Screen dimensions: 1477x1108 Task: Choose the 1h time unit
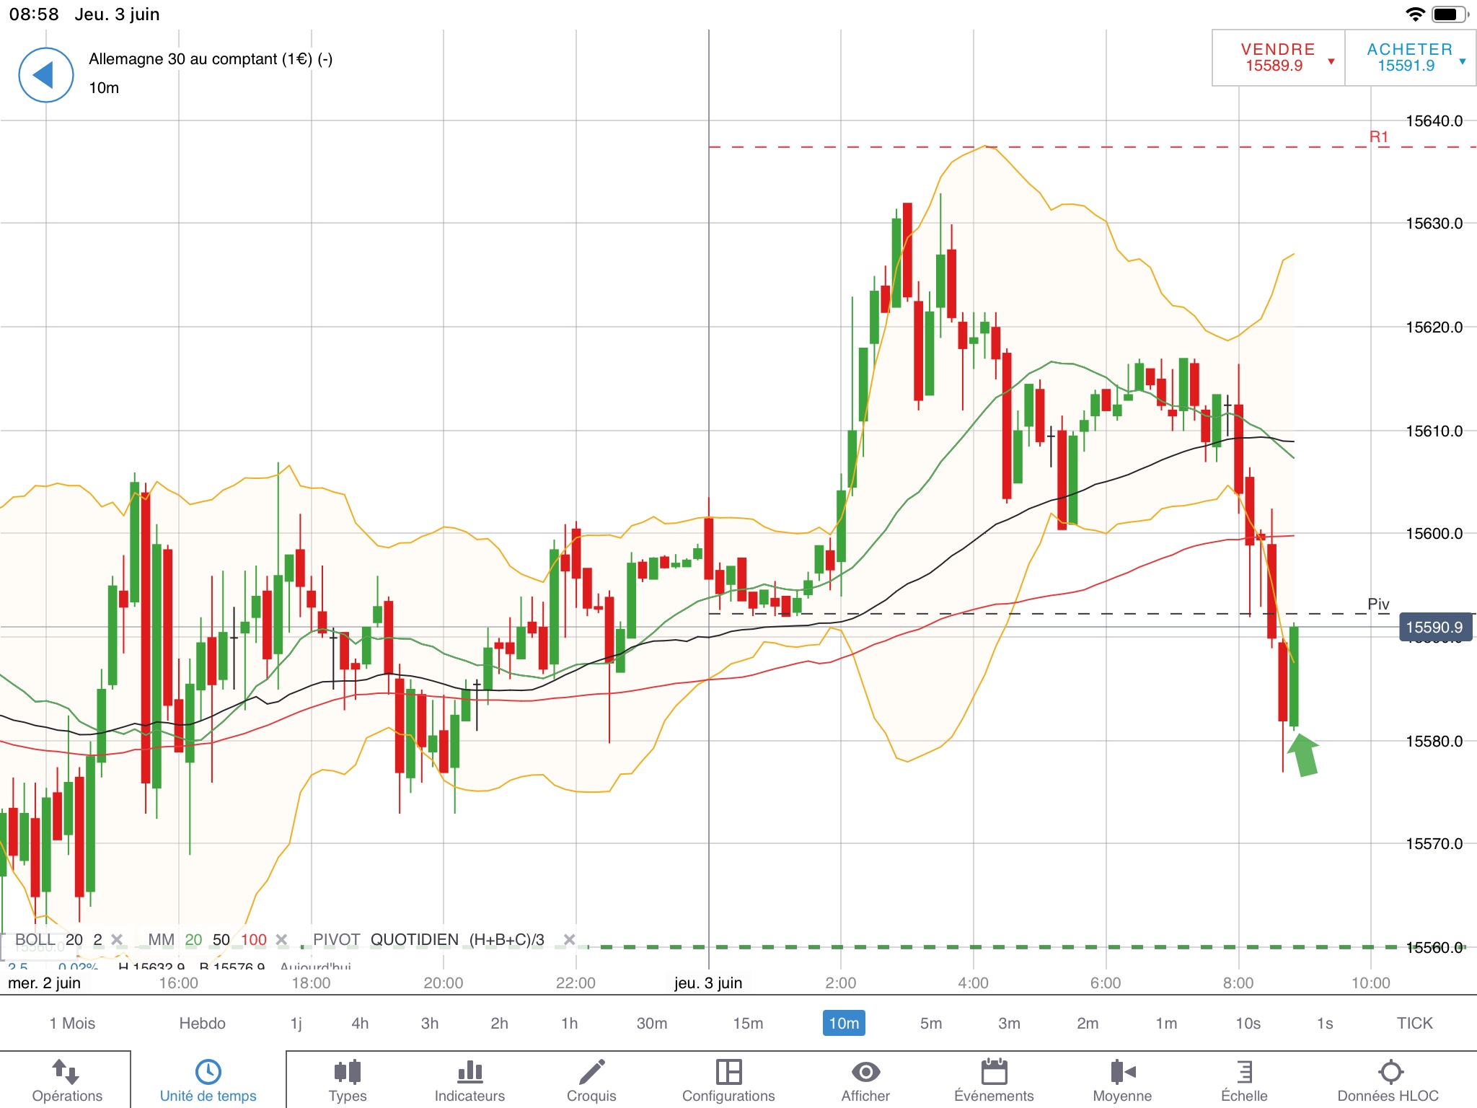569,1023
